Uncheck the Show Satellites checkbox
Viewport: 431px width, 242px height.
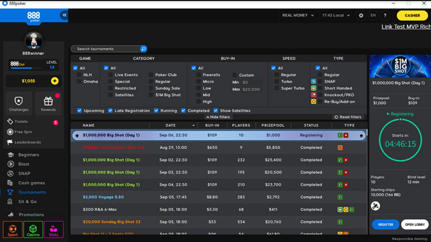[x=216, y=111]
